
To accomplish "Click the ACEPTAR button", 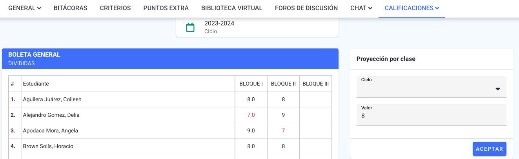I will point(490,149).
